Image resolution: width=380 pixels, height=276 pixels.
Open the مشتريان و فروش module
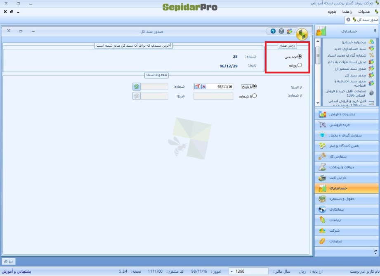(347, 114)
